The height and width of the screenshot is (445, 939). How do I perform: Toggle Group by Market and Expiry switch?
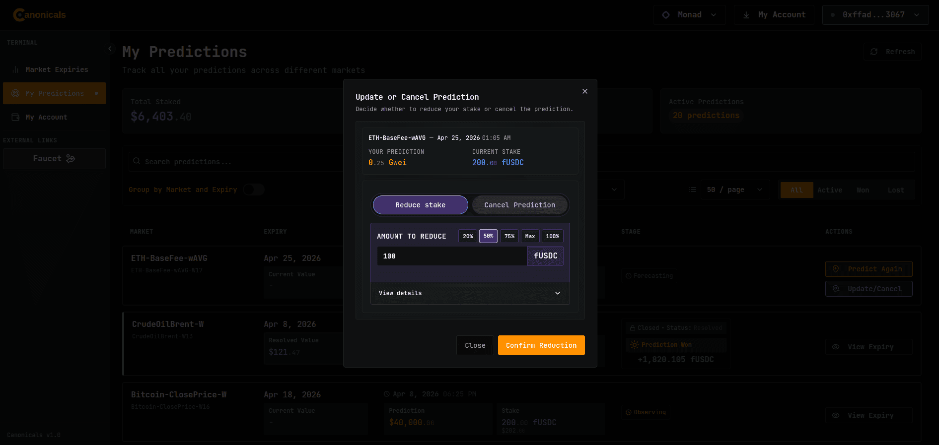[254, 190]
